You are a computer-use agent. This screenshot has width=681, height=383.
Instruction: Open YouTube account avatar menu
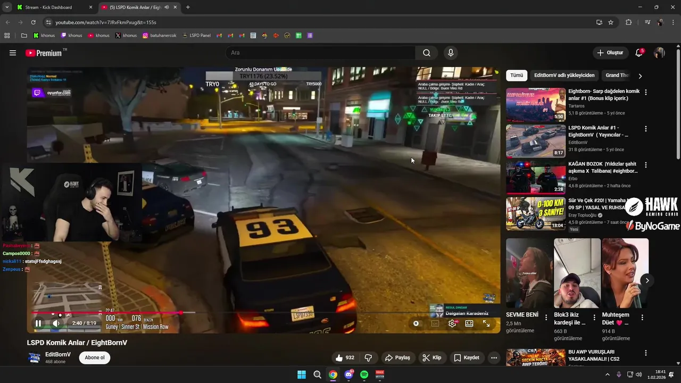[659, 53]
